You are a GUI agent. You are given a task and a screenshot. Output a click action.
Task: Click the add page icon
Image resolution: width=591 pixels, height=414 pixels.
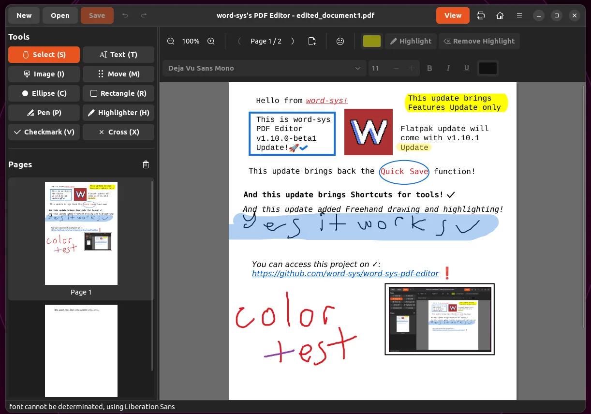click(x=312, y=41)
